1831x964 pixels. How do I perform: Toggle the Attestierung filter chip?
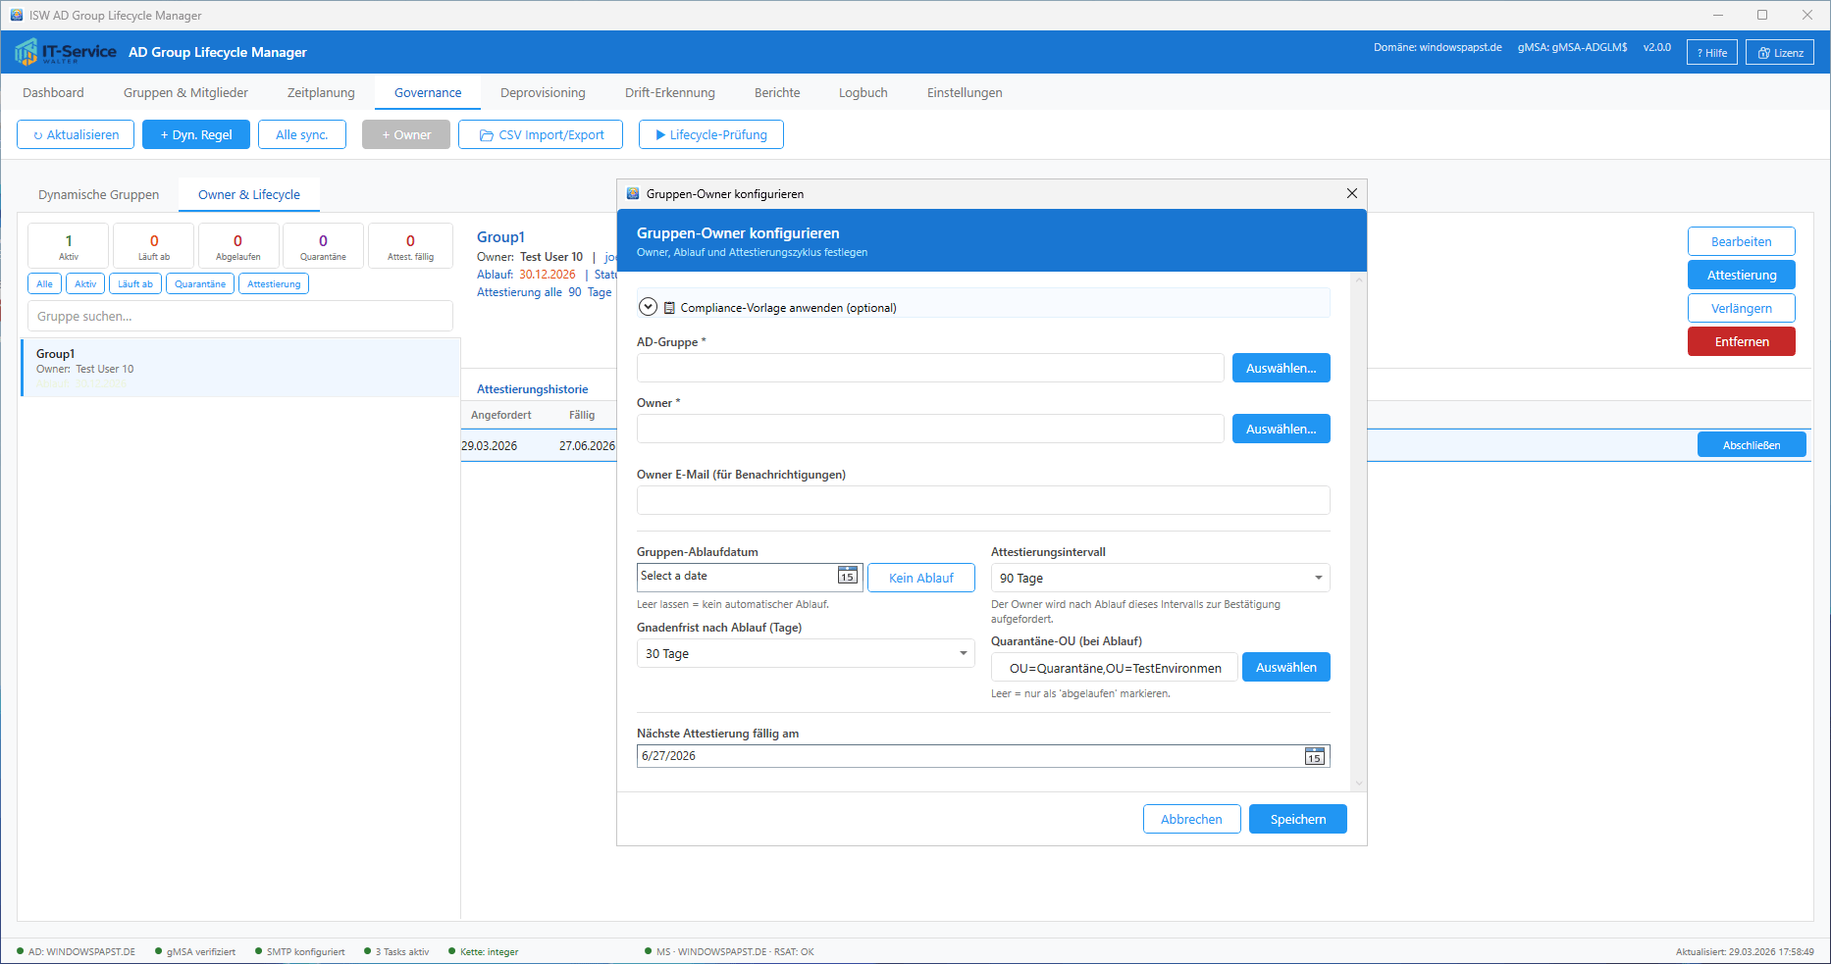(x=274, y=284)
